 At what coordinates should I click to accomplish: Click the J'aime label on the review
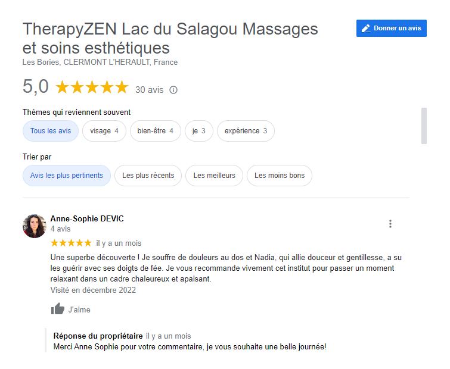tap(79, 309)
